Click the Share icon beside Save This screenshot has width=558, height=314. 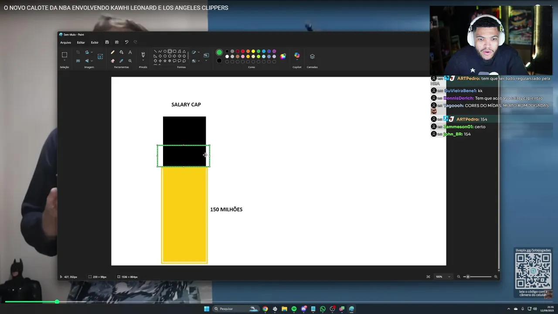pos(117,42)
